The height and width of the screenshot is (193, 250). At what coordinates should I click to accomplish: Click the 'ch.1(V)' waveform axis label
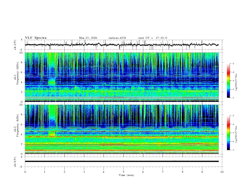click(15, 45)
